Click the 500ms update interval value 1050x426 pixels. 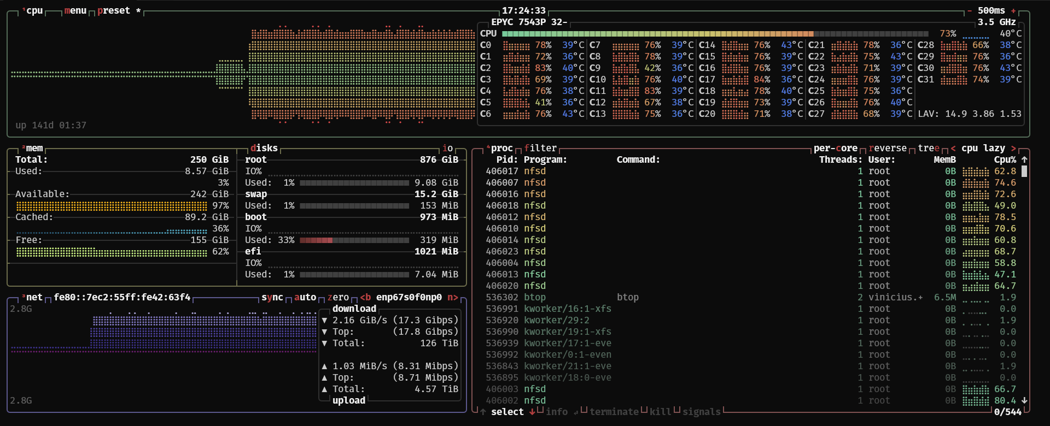(x=991, y=10)
